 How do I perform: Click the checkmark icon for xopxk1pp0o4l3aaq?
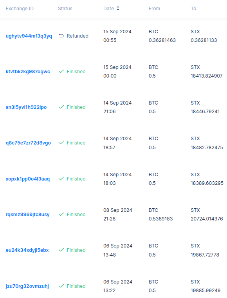click(61, 179)
